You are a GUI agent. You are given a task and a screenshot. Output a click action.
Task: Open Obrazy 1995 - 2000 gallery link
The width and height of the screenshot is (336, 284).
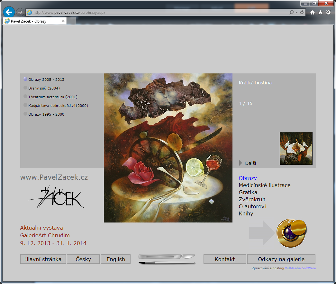pos(46,114)
